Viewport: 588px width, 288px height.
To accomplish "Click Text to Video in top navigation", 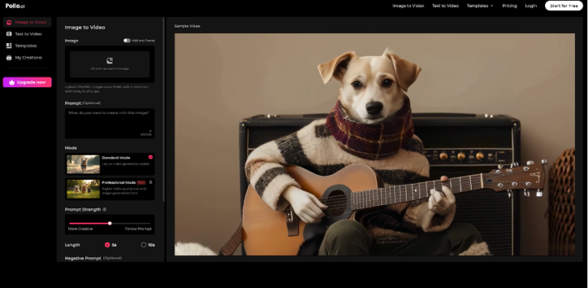I will (x=445, y=6).
